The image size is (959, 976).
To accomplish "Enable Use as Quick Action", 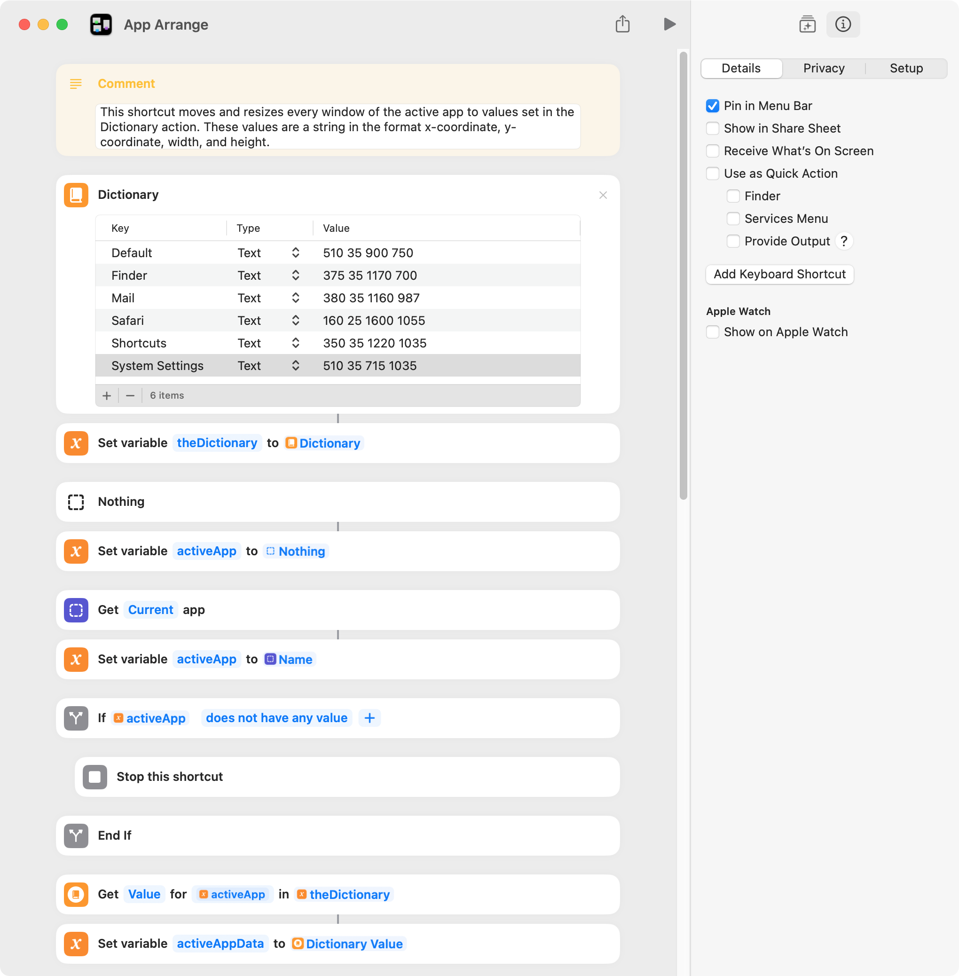I will (712, 174).
